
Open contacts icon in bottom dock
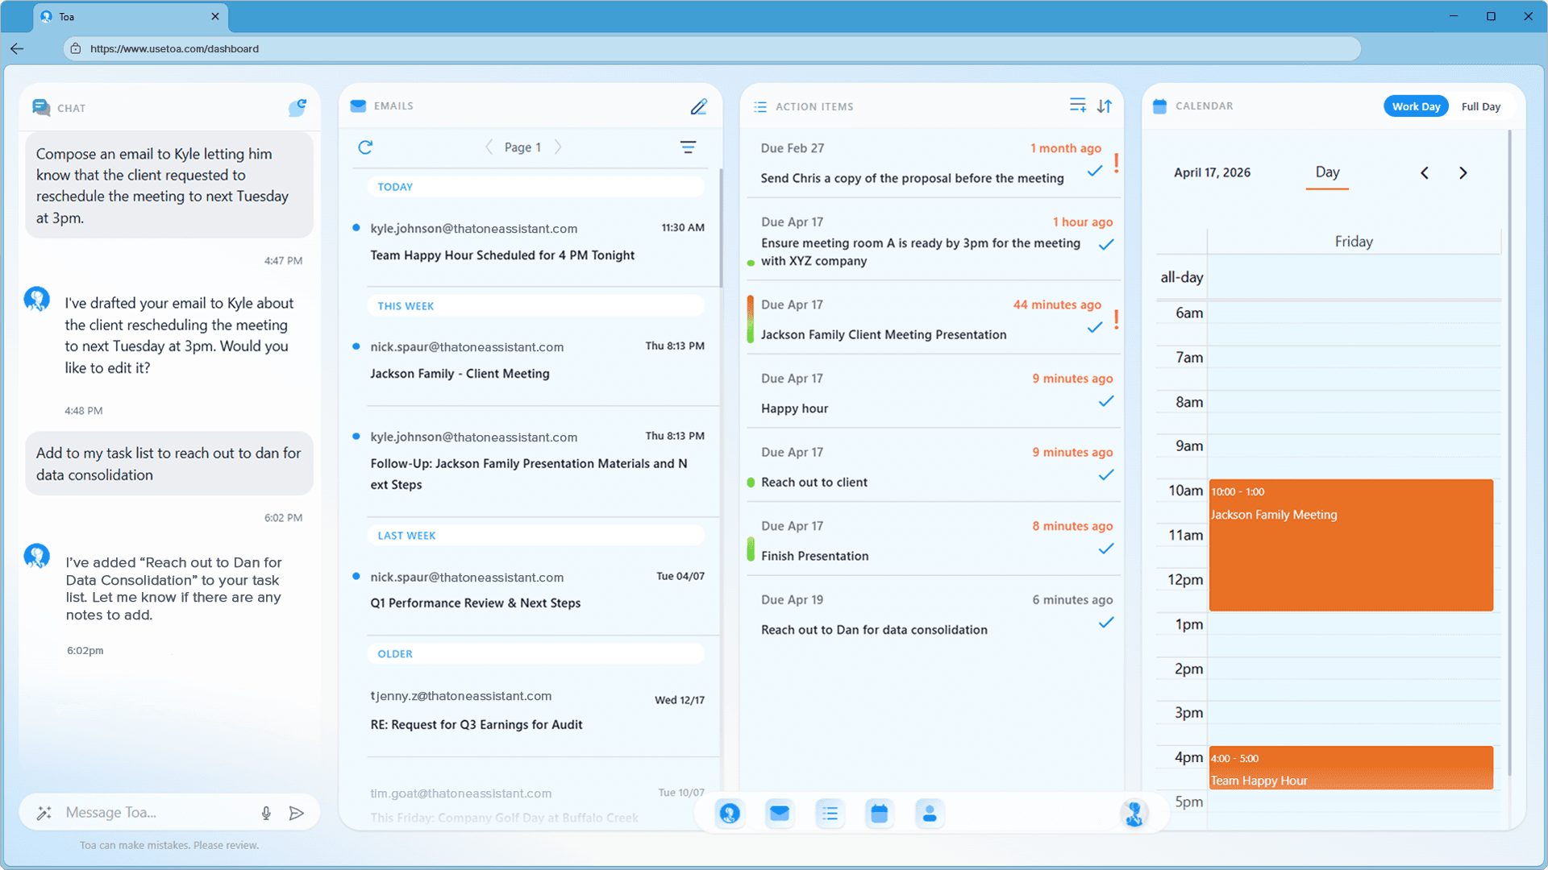coord(929,814)
